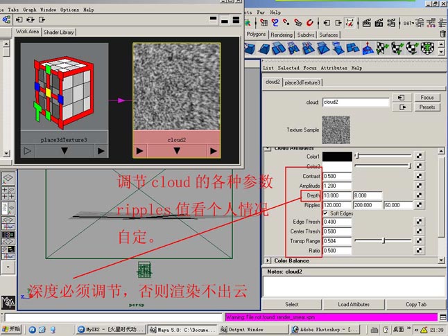This screenshot has width=448, height=336.
Task: Start IPR render
Action: pos(379,23)
